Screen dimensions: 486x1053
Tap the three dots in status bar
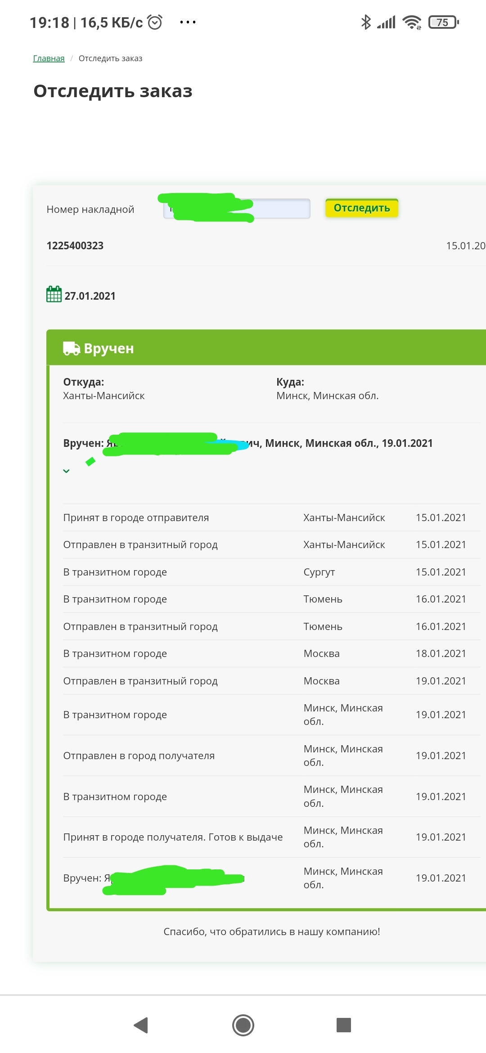pyautogui.click(x=188, y=22)
